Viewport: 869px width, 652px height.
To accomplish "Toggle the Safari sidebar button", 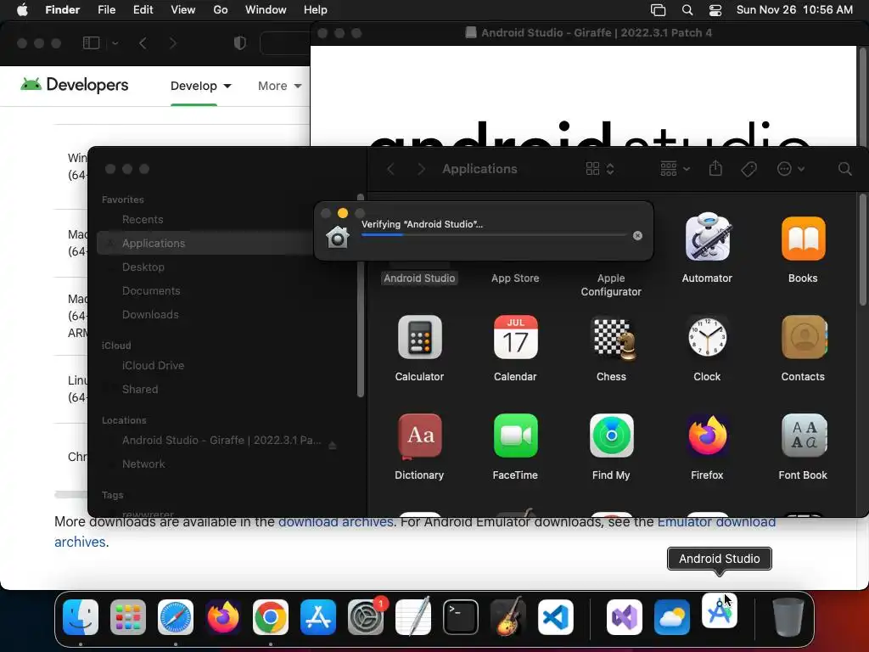I will tap(91, 42).
